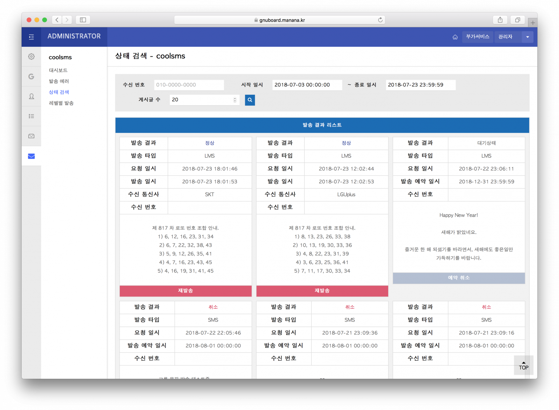Open the 대시보드 menu item
Image resolution: width=559 pixels, height=410 pixels.
click(x=58, y=70)
